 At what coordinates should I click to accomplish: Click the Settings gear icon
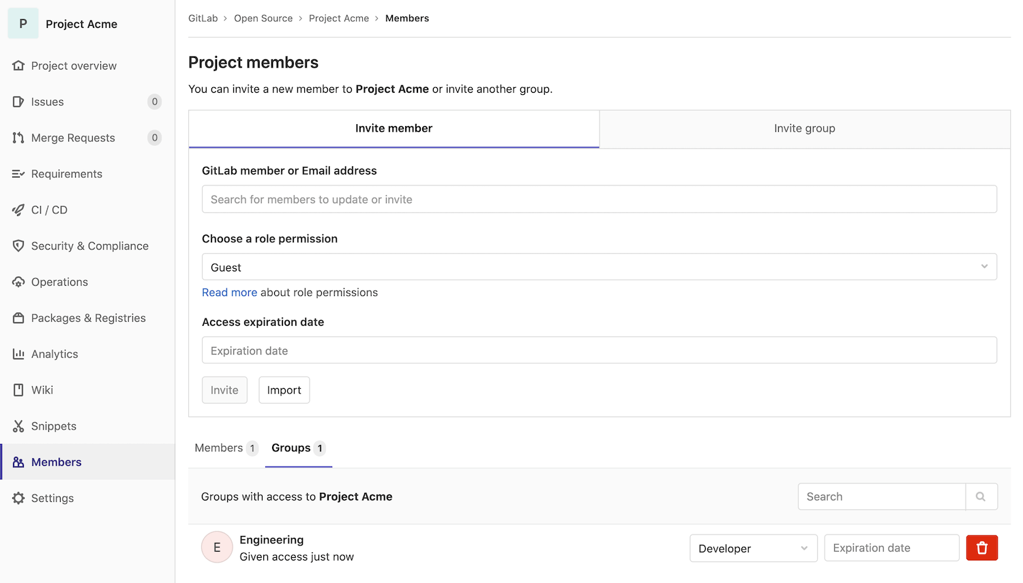click(x=18, y=498)
